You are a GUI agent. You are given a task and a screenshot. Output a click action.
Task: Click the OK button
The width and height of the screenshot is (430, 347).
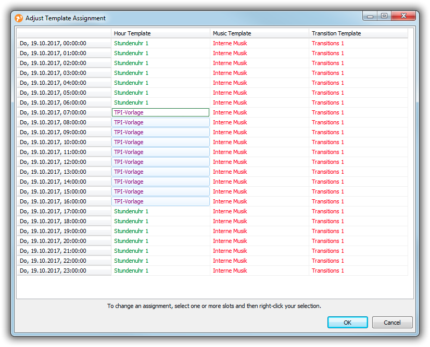(347, 323)
